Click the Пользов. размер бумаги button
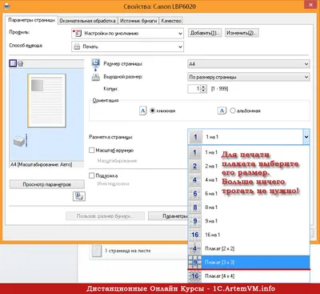Image resolution: width=320 pixels, height=294 pixels. pyautogui.click(x=105, y=216)
